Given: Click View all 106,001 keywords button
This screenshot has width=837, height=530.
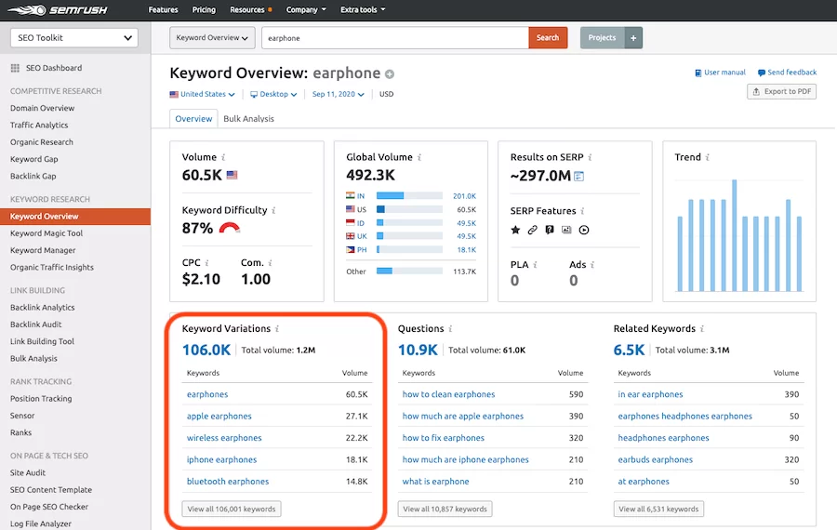Looking at the screenshot, I should tap(232, 509).
